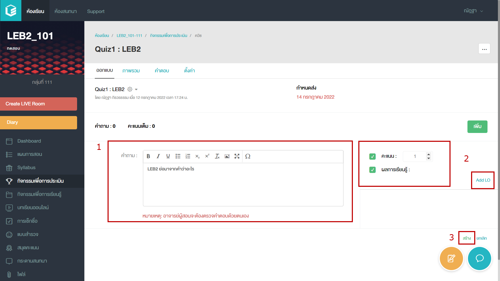Click the green เพิ่ม button
The height and width of the screenshot is (281, 500).
pos(477,126)
